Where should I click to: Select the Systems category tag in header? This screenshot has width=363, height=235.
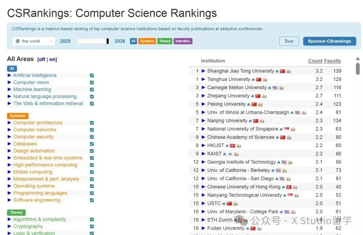147,41
